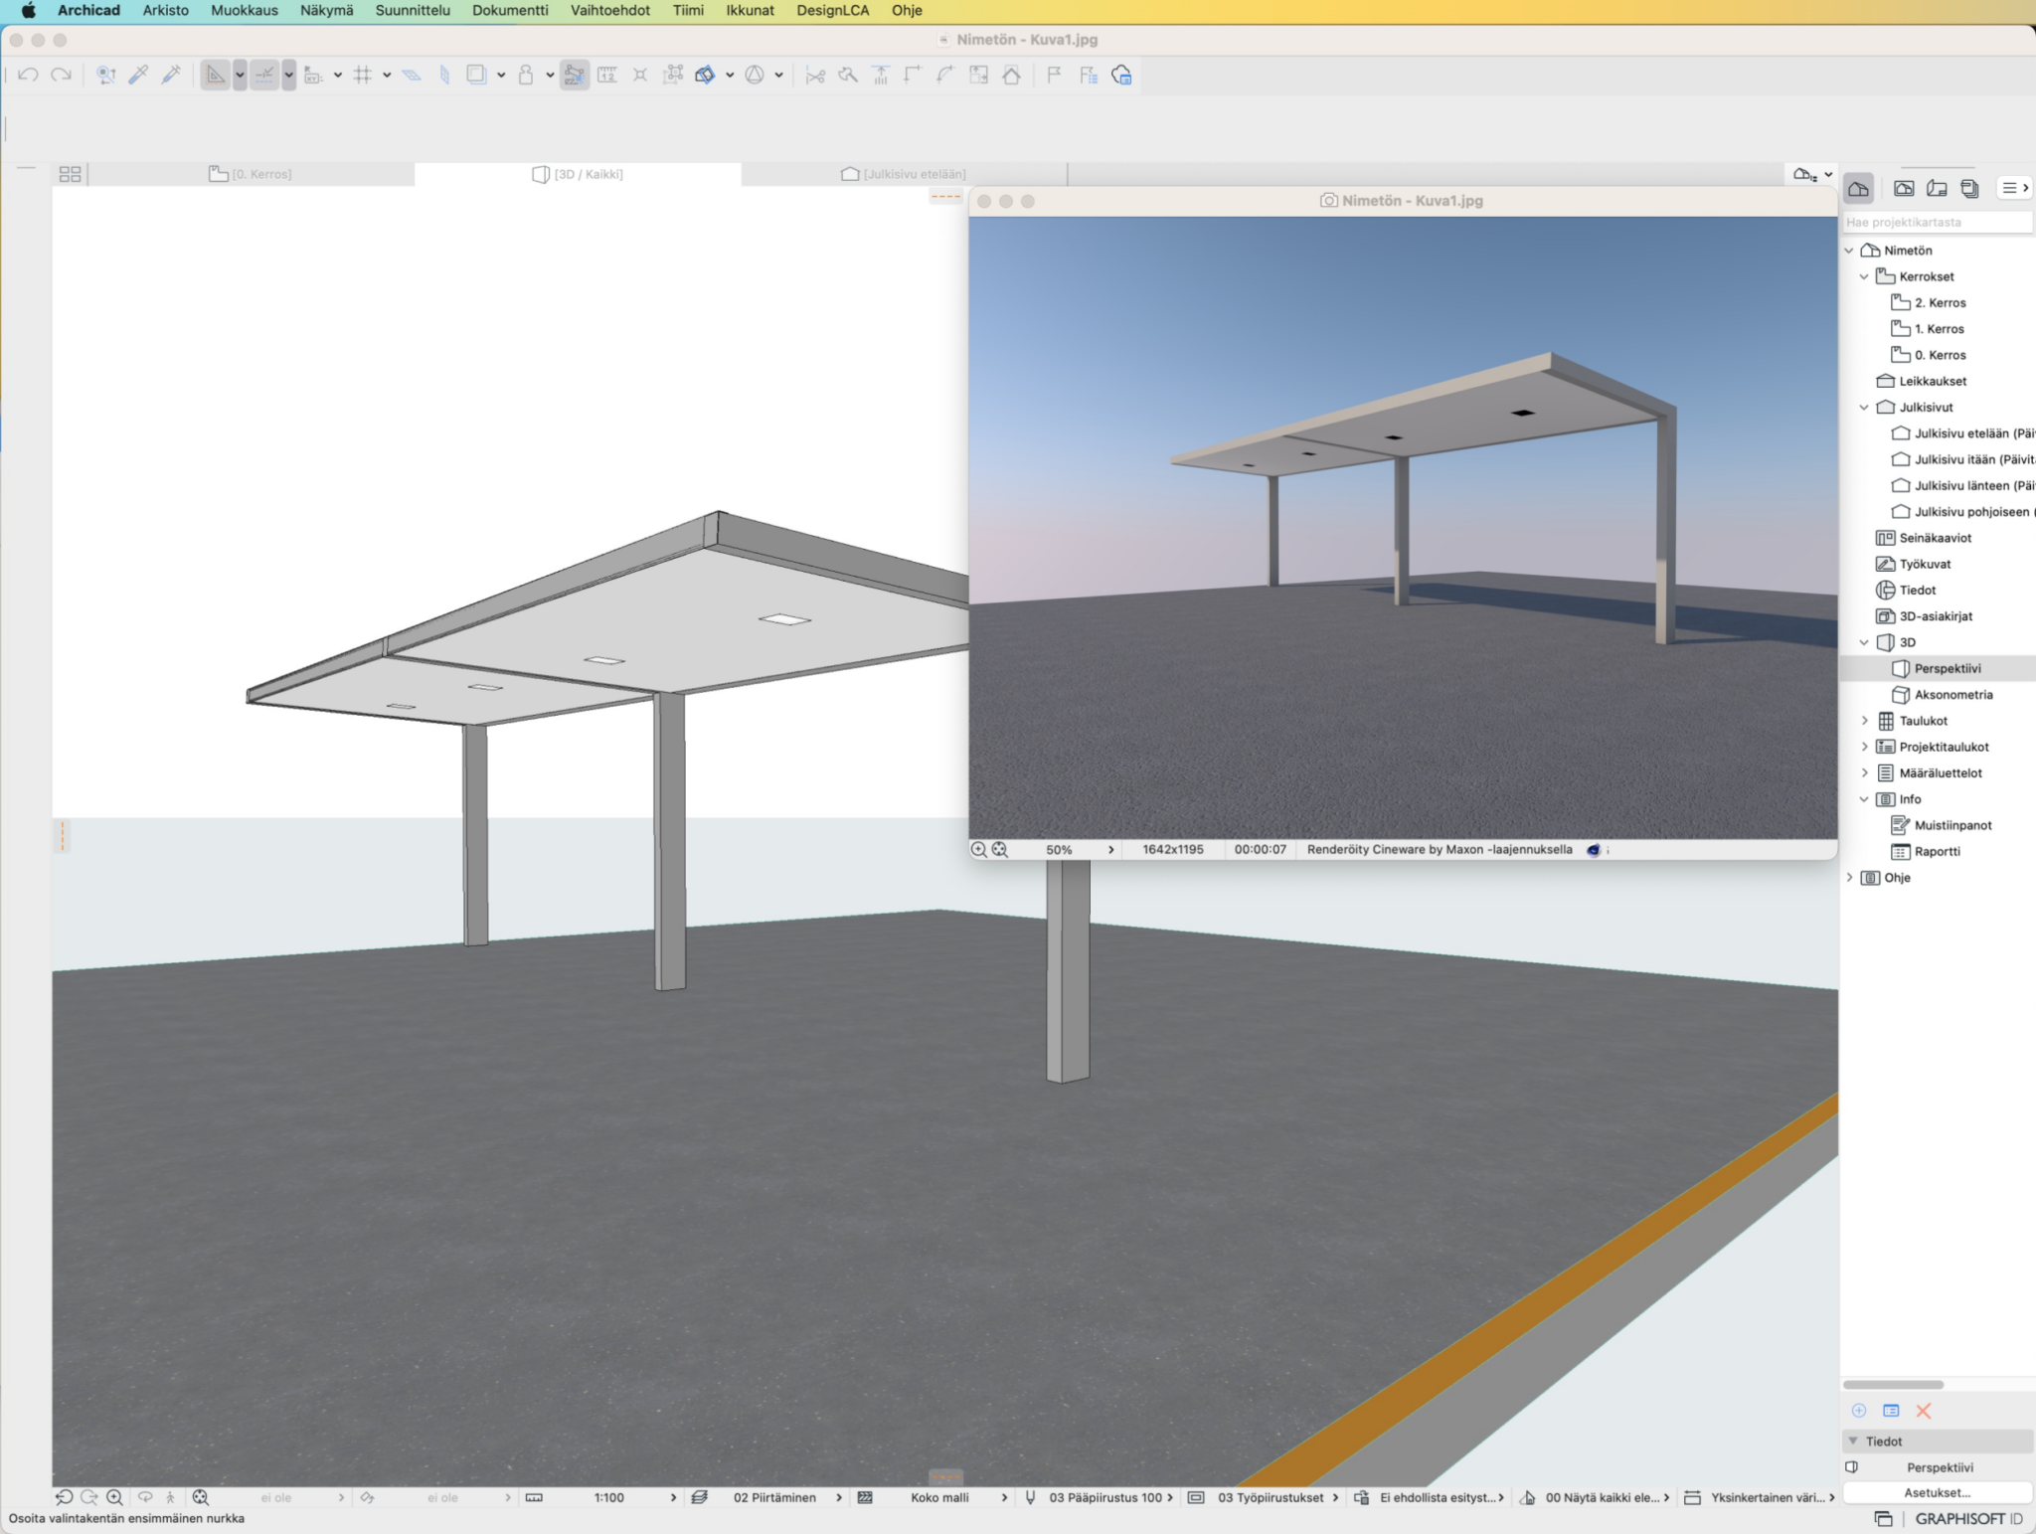Open the View Map navigator icon
The height and width of the screenshot is (1534, 2036).
pos(1904,188)
